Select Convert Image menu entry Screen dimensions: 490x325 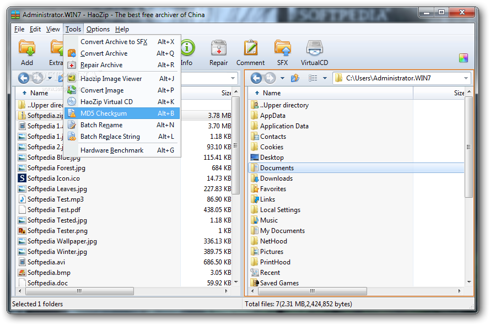pyautogui.click(x=122, y=90)
